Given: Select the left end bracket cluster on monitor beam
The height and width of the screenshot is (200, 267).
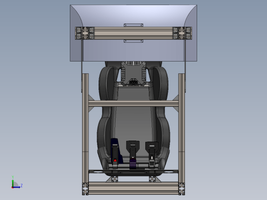Looking at the screenshot, I should coord(85,33).
